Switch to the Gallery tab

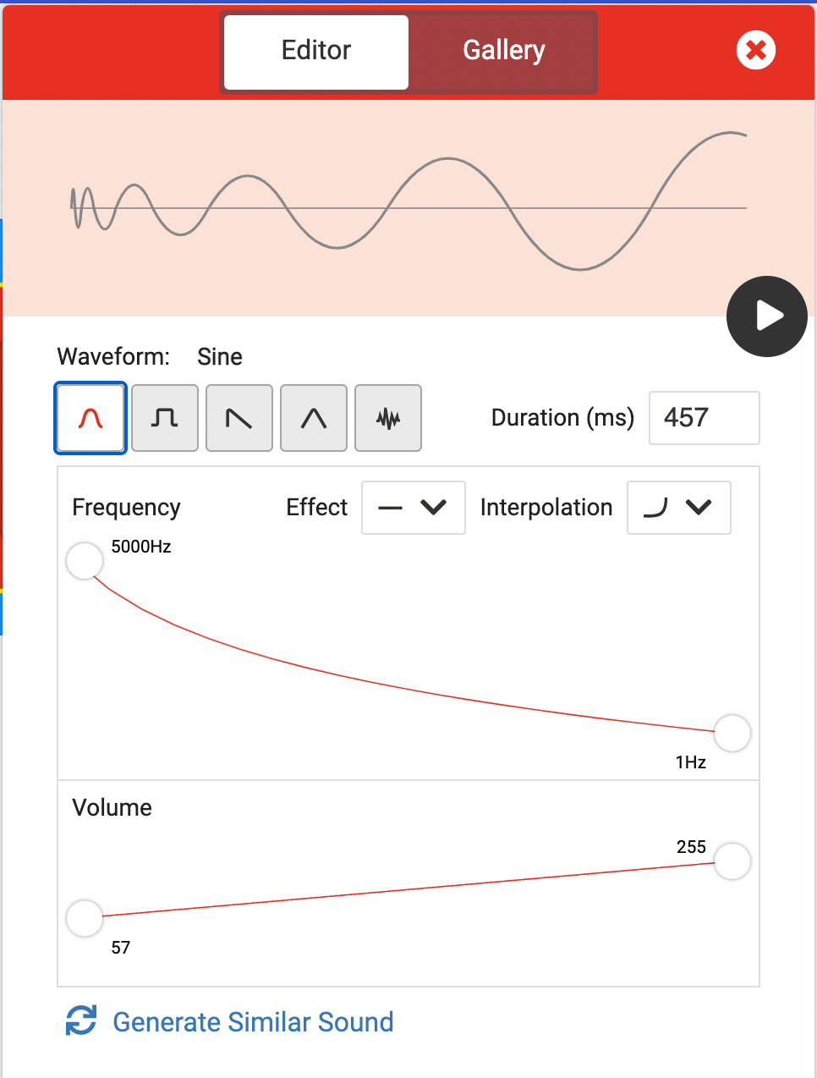pyautogui.click(x=504, y=51)
